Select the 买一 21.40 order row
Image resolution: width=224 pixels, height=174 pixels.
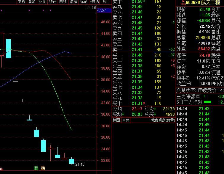coord(144,55)
